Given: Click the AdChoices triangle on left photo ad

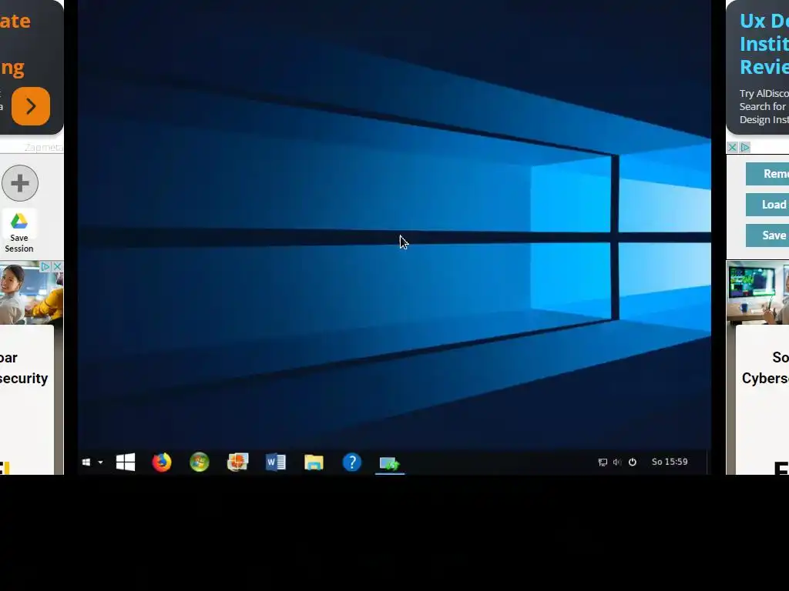Looking at the screenshot, I should pos(45,266).
